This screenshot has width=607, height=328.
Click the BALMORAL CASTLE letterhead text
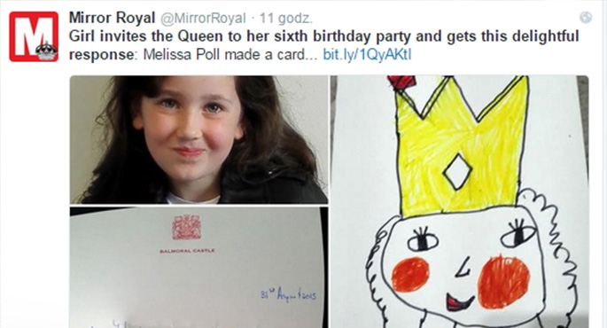(x=187, y=251)
